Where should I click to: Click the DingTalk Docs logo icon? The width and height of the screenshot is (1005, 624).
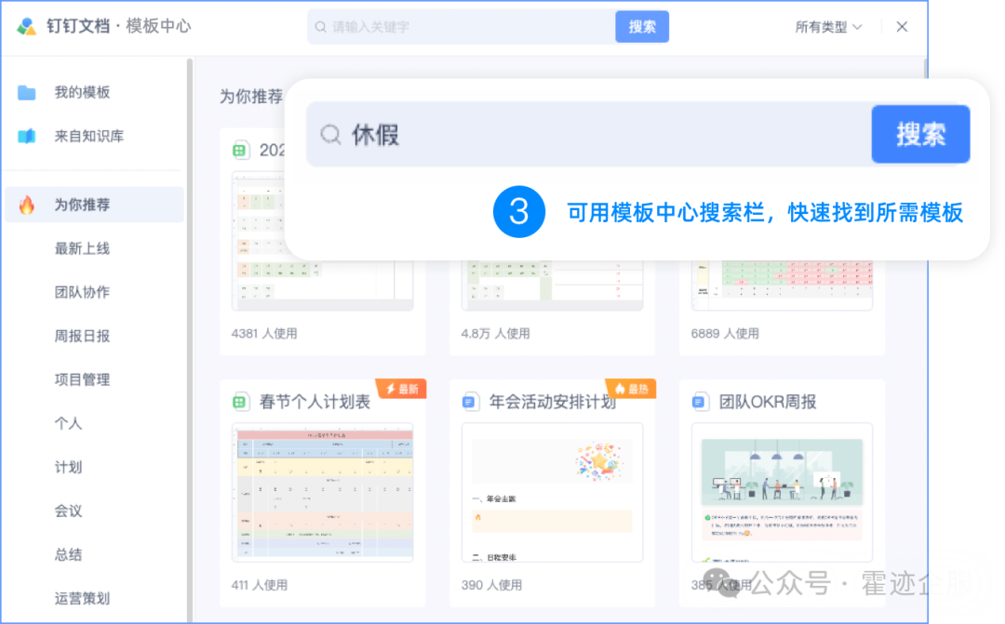[26, 26]
